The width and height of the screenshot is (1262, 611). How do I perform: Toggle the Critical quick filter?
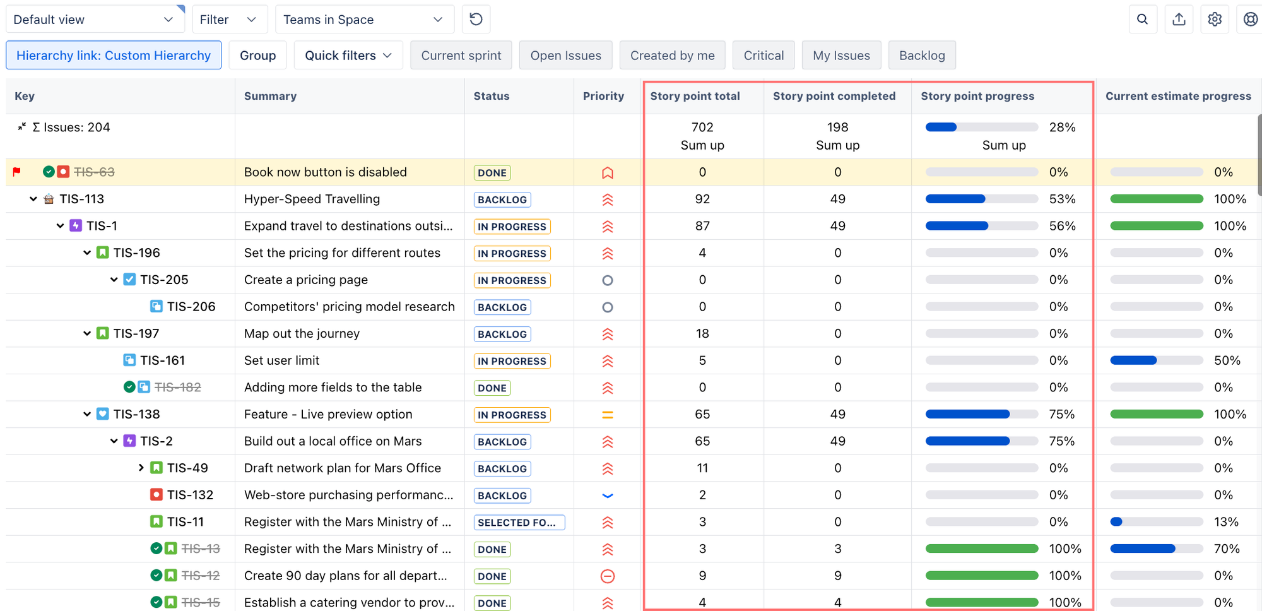[x=764, y=55]
